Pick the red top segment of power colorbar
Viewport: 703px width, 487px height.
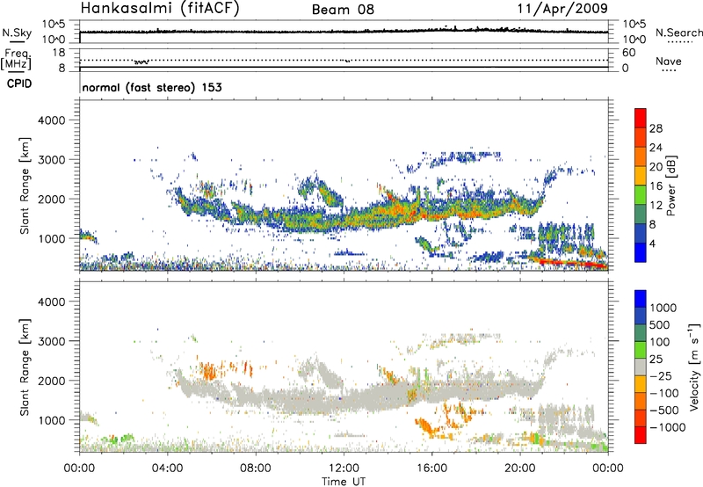click(x=641, y=118)
